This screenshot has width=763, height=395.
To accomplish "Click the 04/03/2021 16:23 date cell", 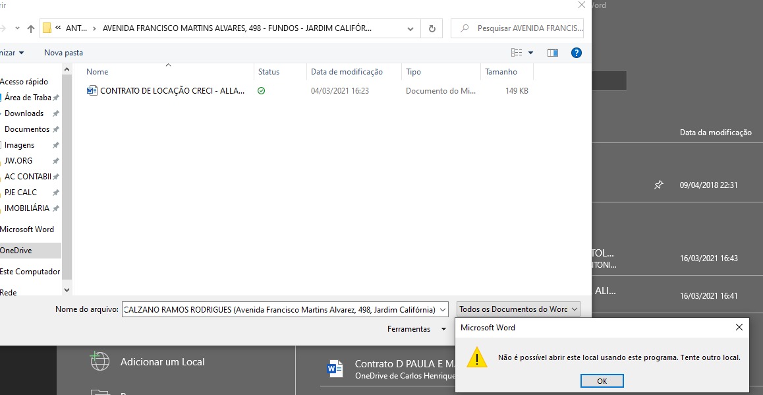I will [x=339, y=91].
